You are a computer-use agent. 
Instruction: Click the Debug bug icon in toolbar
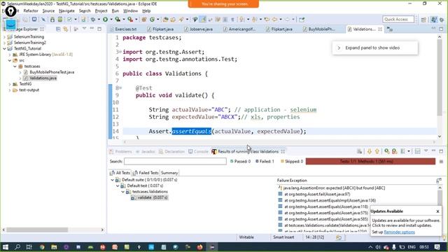point(93,20)
